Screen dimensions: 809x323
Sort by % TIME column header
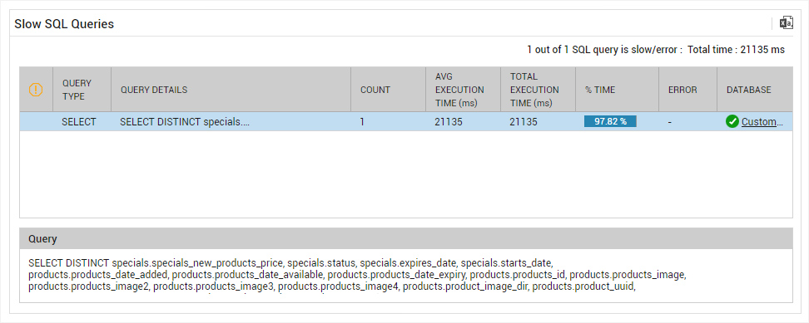pos(600,90)
